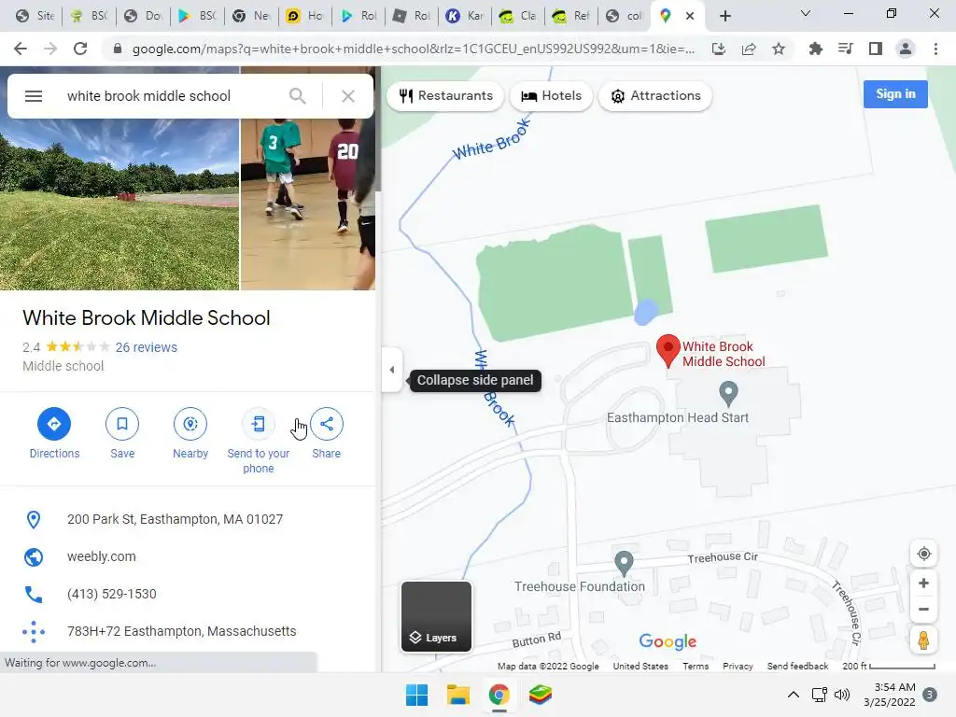This screenshot has height=717, width=956.
Task: Click the Directions icon button
Action: [x=54, y=424]
